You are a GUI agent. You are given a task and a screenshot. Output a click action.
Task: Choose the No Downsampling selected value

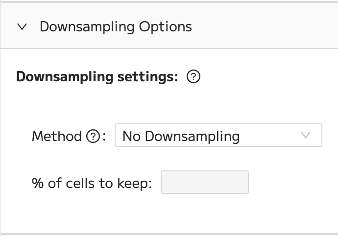pyautogui.click(x=181, y=137)
